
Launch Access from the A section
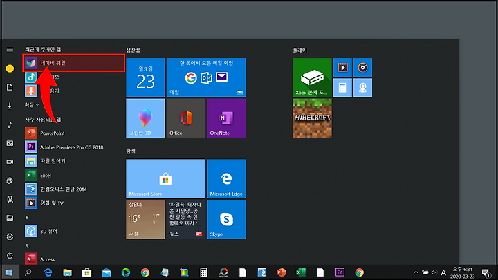pos(74,259)
